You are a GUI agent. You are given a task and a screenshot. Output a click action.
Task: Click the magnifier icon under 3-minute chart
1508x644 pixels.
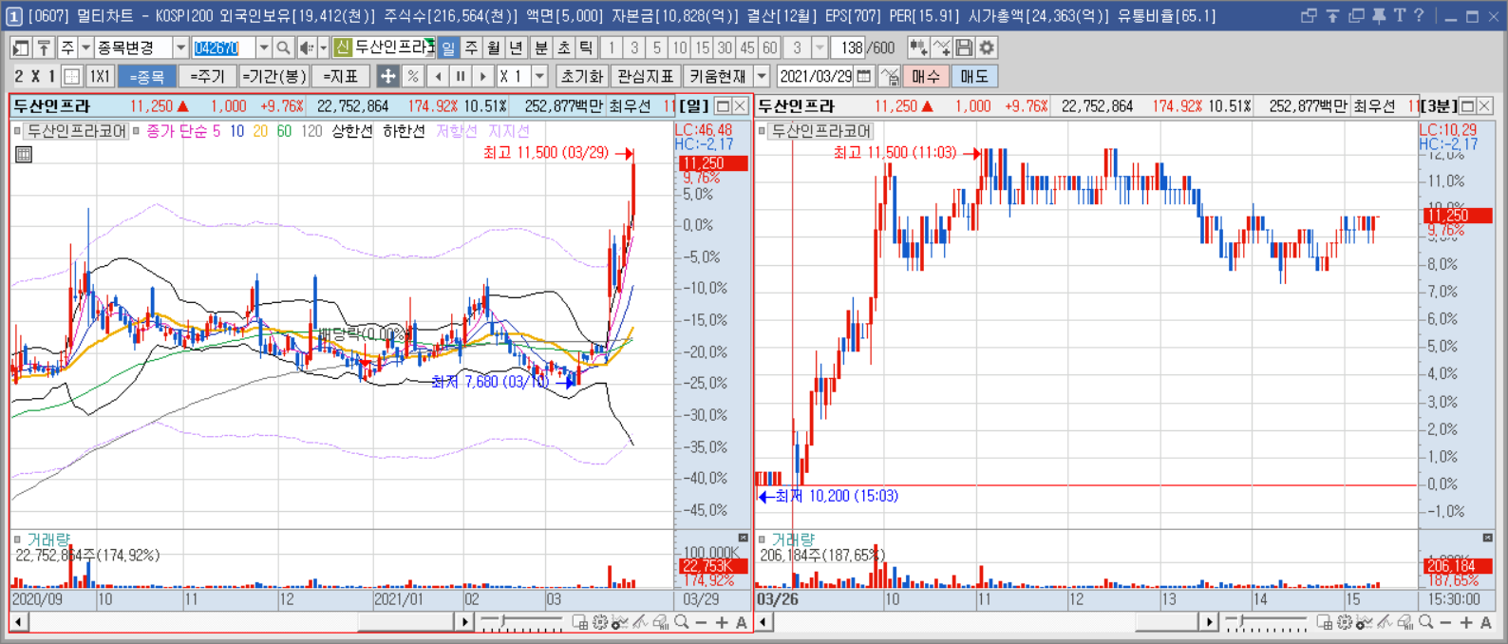(x=1425, y=623)
